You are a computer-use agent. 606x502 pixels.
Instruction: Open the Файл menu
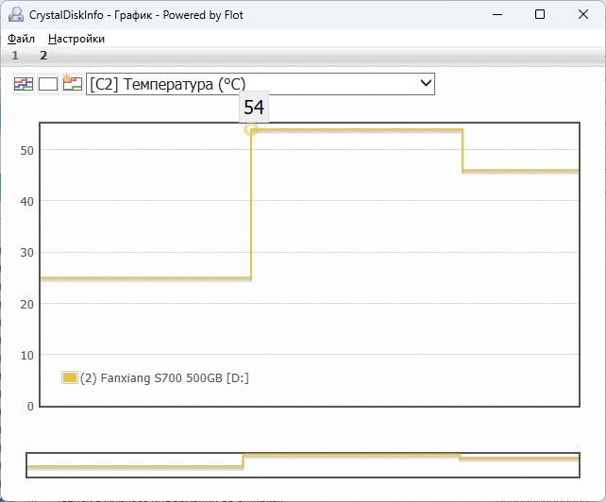[x=21, y=39]
